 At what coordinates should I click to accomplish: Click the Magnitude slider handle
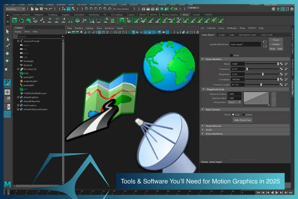263,74
